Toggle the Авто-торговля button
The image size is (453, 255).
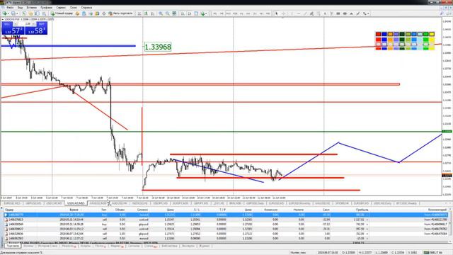(120, 13)
